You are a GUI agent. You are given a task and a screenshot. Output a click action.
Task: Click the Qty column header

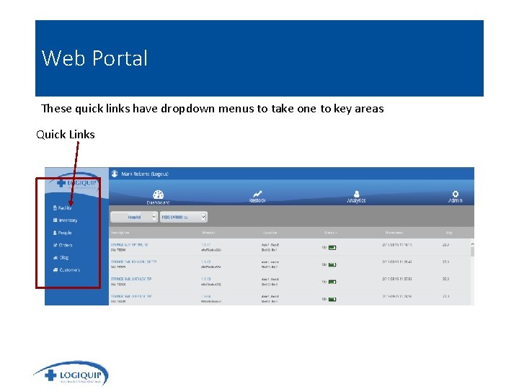pos(449,233)
